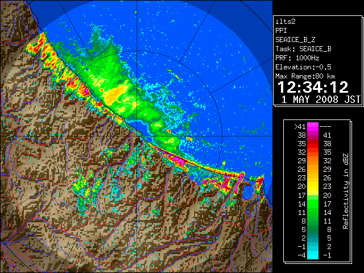Click the 'SEAICE_B_Z' product name
364x273 pixels.
(295, 40)
